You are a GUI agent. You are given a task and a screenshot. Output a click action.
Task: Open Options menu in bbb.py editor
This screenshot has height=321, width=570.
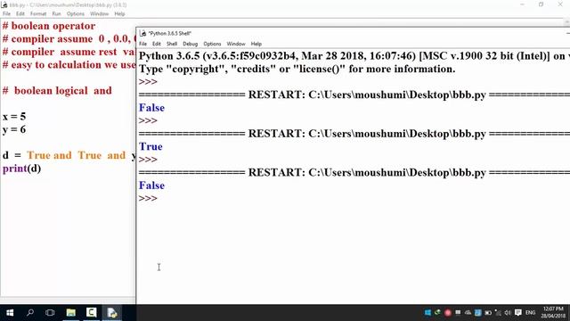(x=75, y=14)
